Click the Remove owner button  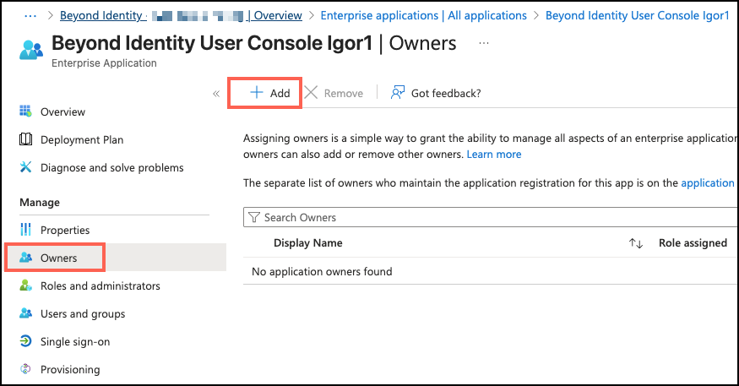pos(334,93)
